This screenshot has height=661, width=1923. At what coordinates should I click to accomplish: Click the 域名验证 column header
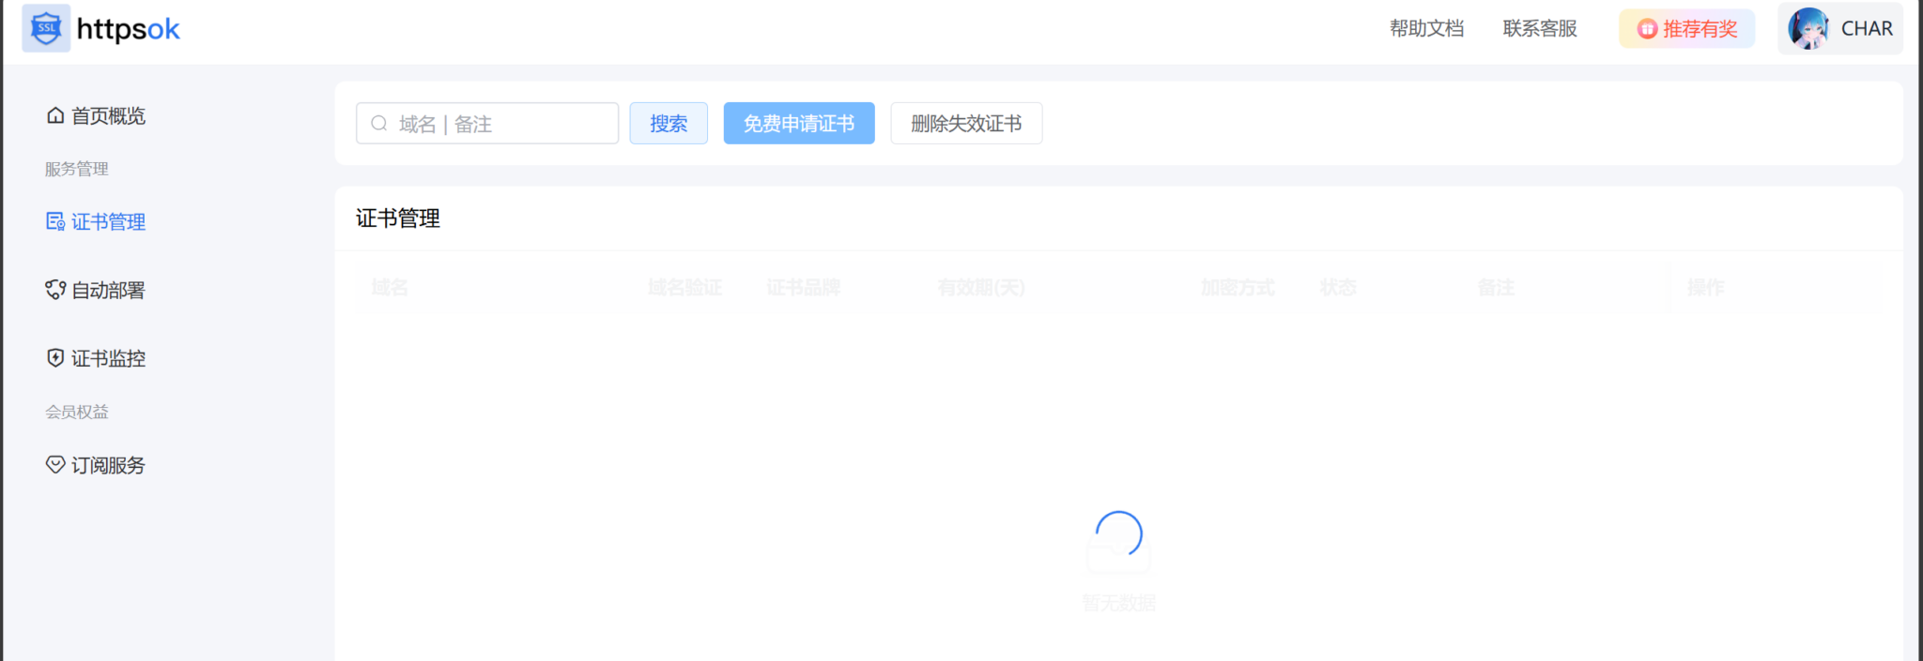(685, 288)
